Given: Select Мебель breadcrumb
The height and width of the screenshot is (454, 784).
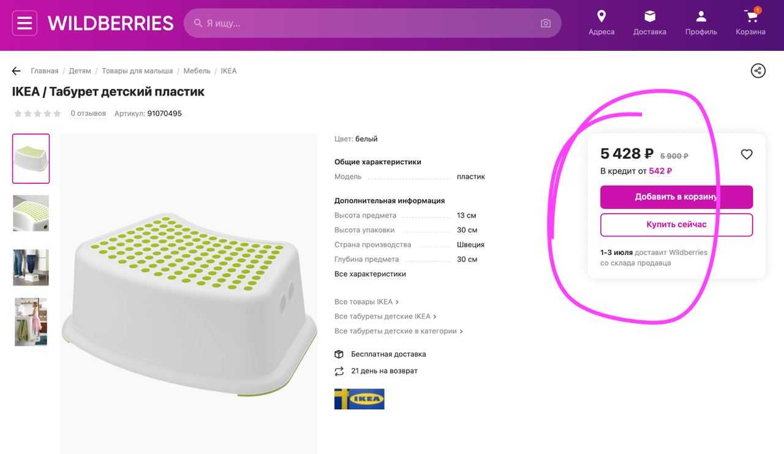Looking at the screenshot, I should (x=197, y=71).
